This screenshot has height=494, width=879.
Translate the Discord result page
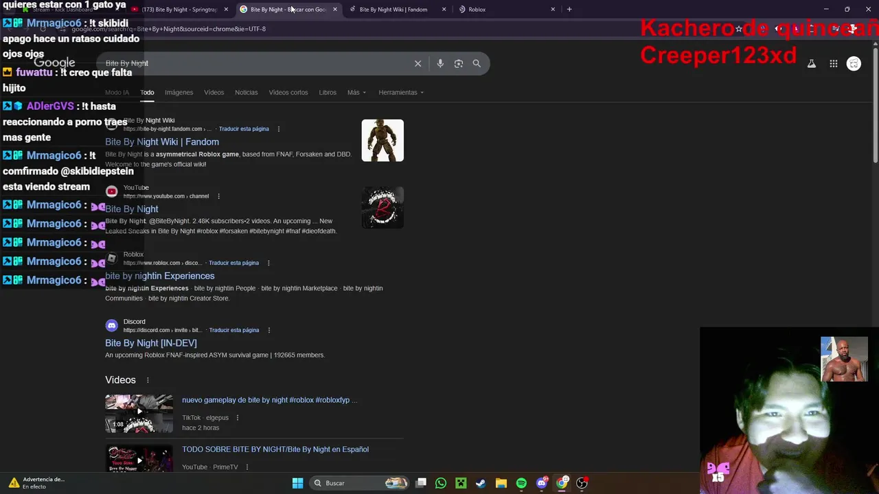(233, 330)
